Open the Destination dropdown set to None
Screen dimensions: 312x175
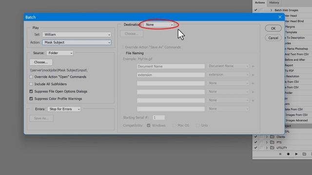pyautogui.click(x=159, y=25)
